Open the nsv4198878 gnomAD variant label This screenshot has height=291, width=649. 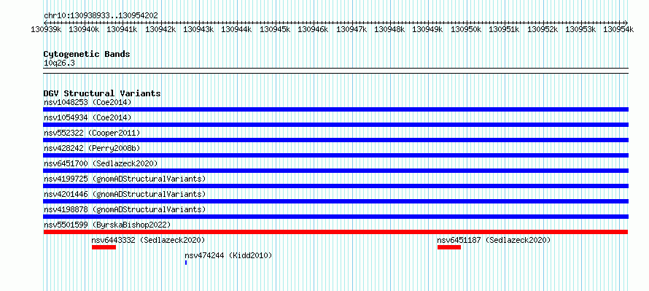[x=125, y=209]
